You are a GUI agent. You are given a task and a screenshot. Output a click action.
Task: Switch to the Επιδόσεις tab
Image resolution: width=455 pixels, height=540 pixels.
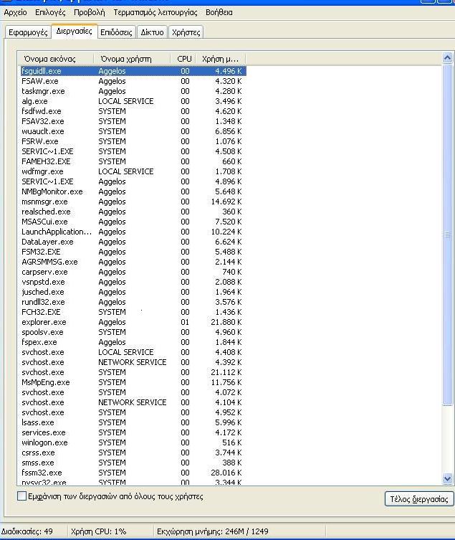(x=116, y=32)
